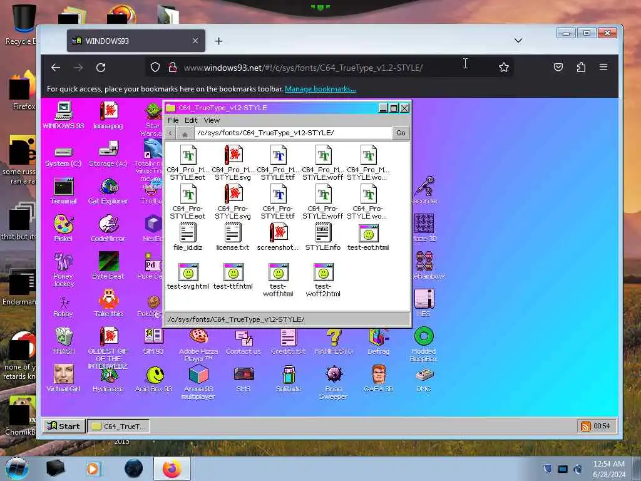641x481 pixels.
Task: Open a new Firefox tab
Action: point(218,41)
